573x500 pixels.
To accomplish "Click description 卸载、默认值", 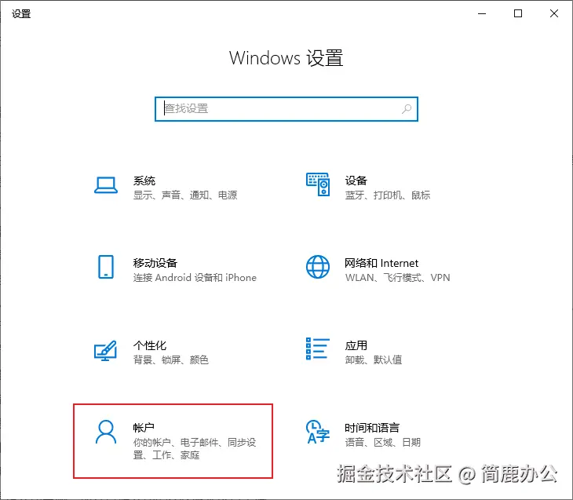I will pyautogui.click(x=373, y=359).
